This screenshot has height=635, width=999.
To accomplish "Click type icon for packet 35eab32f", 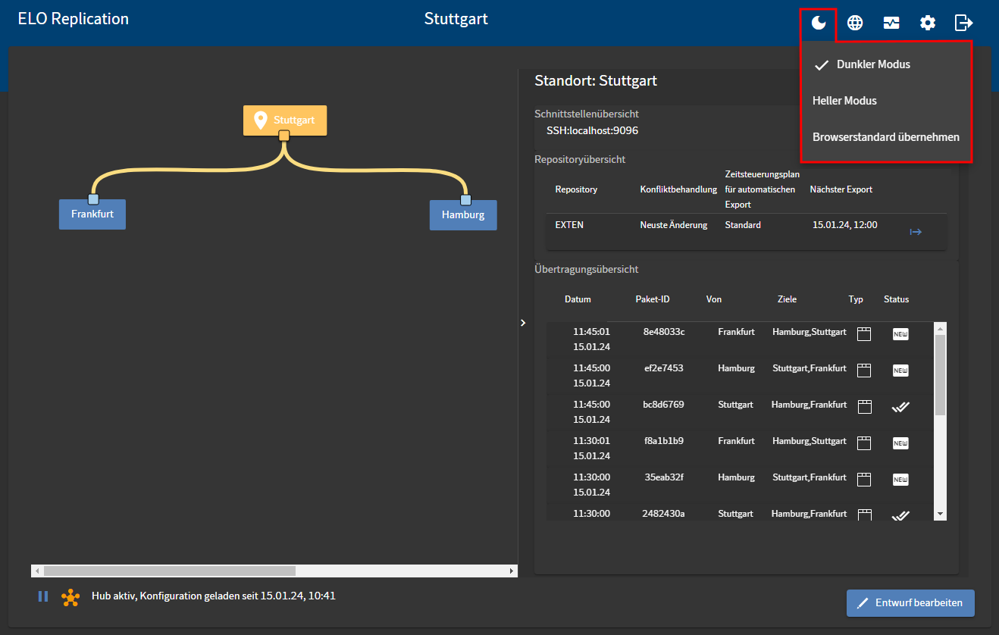I will coord(864,480).
